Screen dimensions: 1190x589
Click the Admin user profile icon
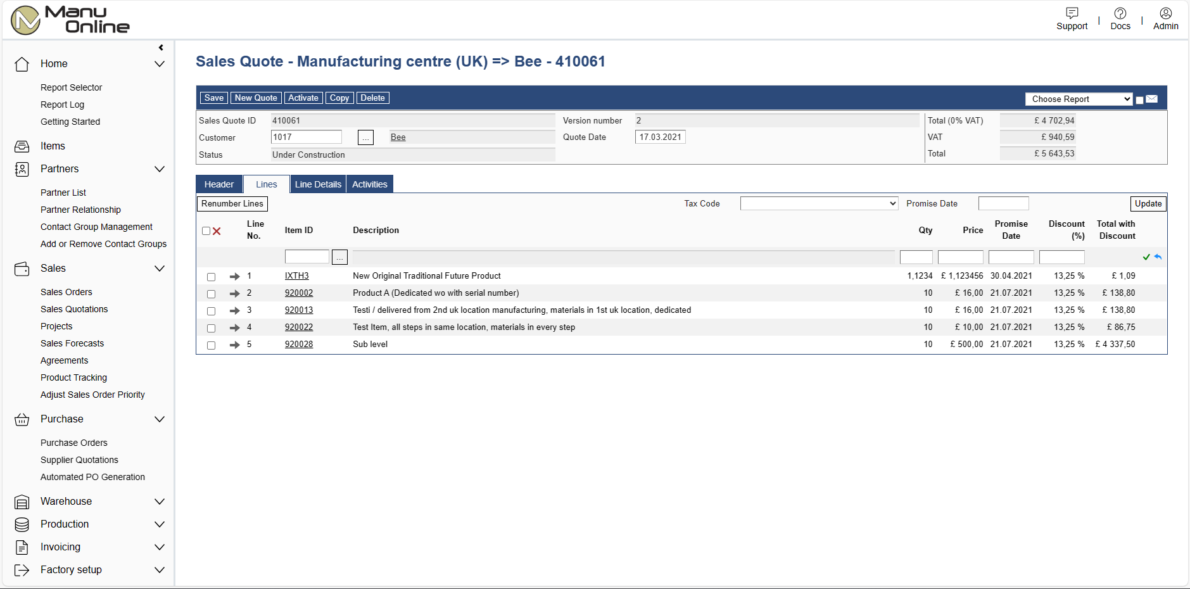tap(1165, 13)
